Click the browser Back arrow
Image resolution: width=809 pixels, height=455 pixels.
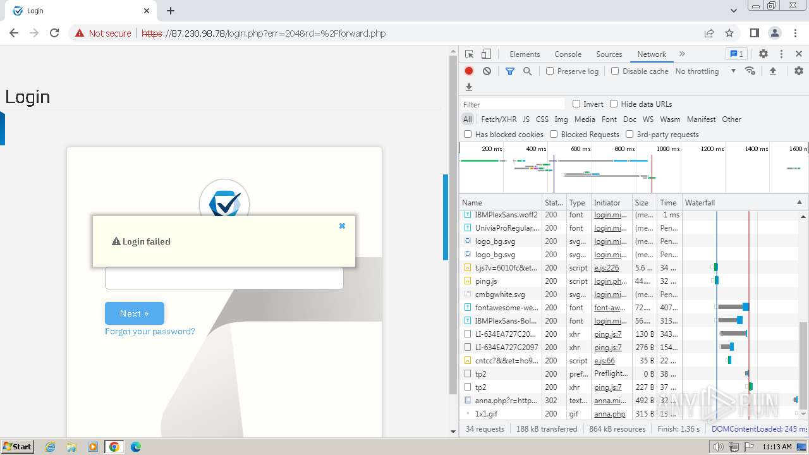tap(14, 33)
